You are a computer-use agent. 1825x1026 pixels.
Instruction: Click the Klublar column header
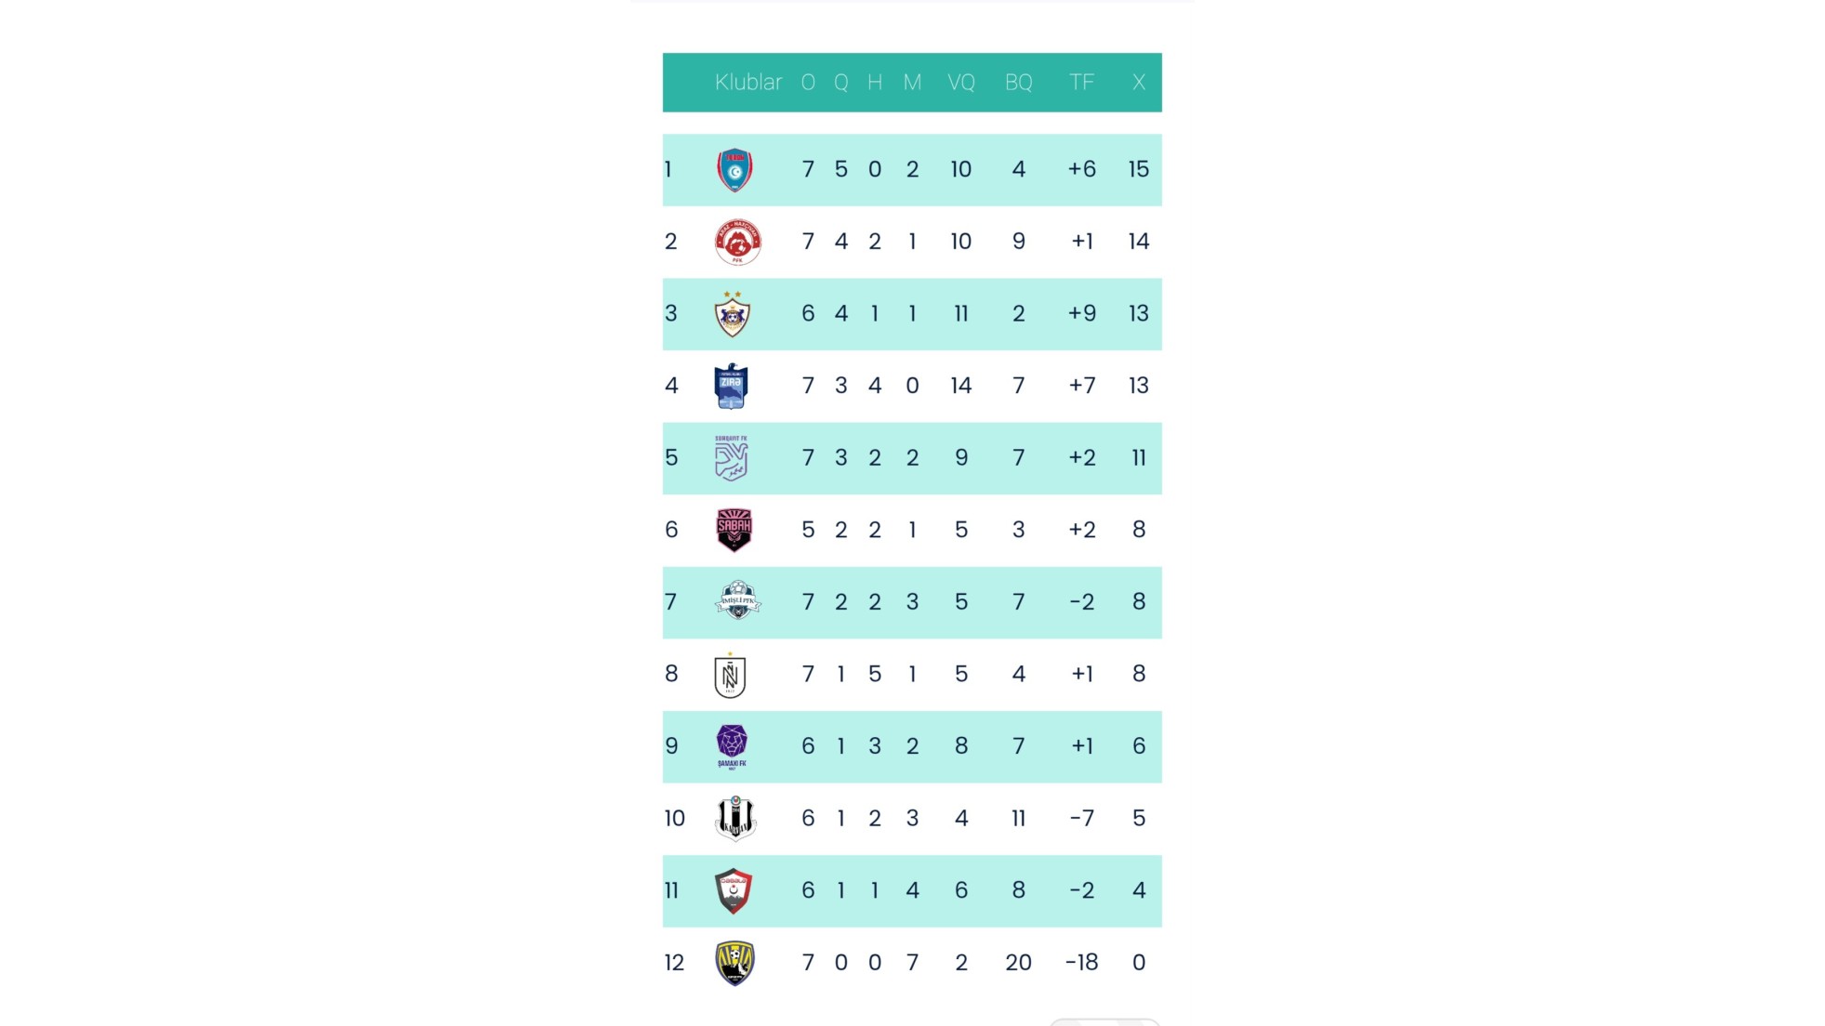click(747, 82)
